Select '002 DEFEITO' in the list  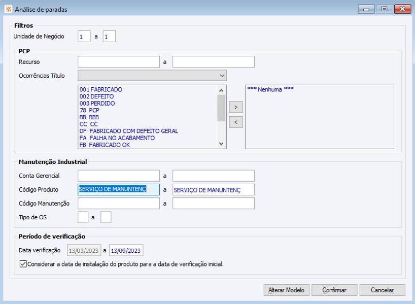96,96
